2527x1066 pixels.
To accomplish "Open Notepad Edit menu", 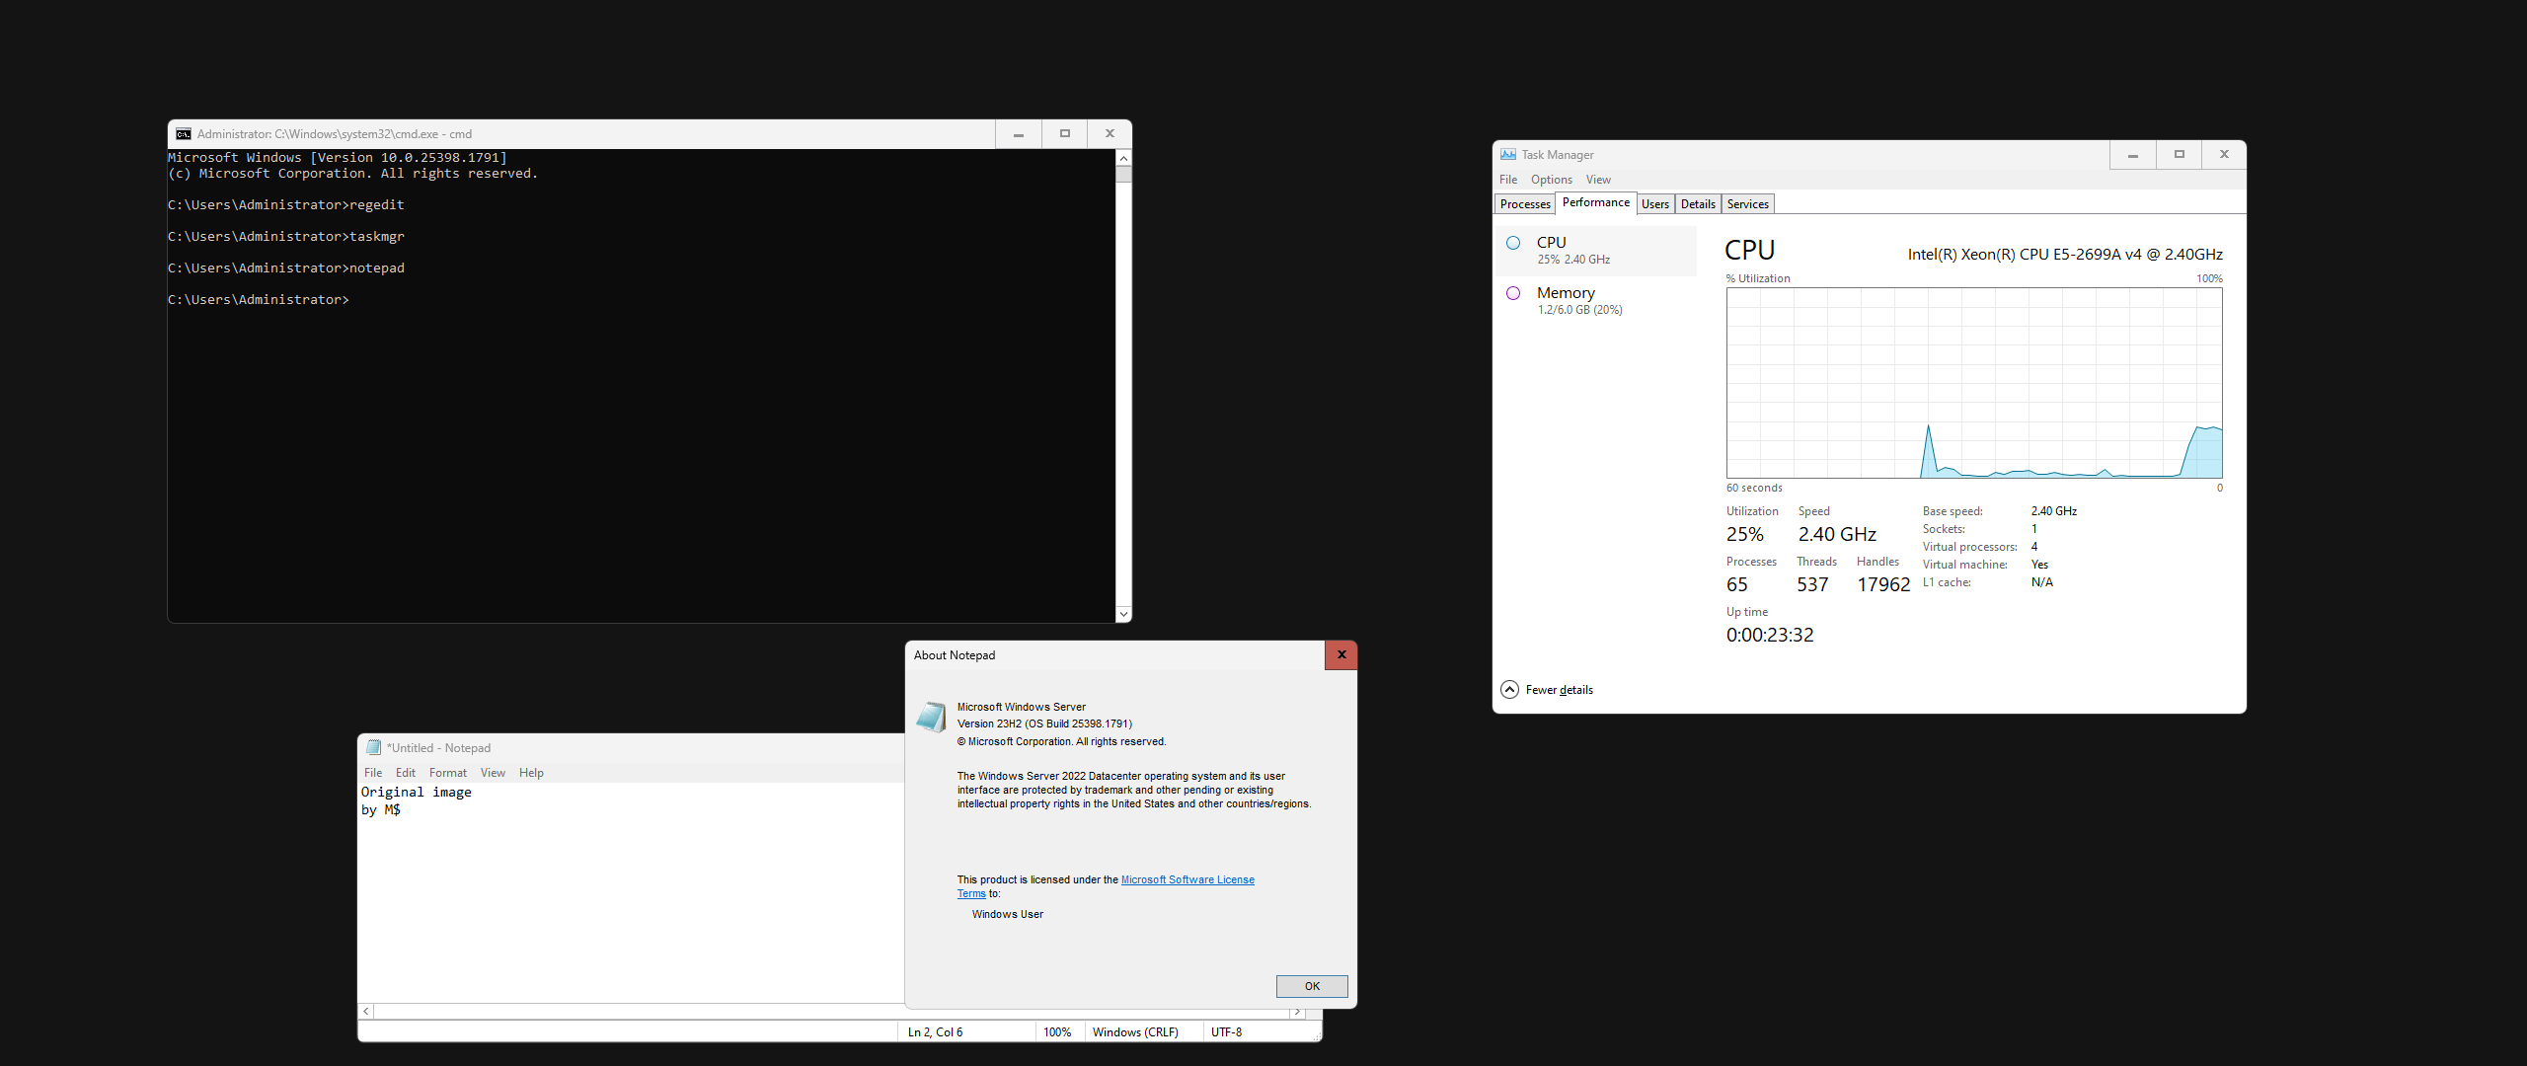I will pyautogui.click(x=406, y=773).
